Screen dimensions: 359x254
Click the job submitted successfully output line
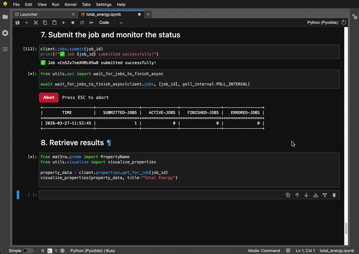click(98, 63)
